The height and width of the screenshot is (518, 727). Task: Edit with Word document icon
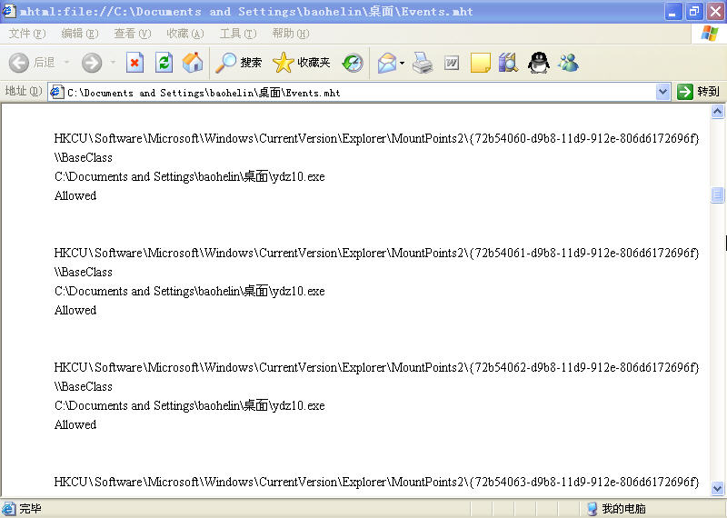[x=452, y=63]
